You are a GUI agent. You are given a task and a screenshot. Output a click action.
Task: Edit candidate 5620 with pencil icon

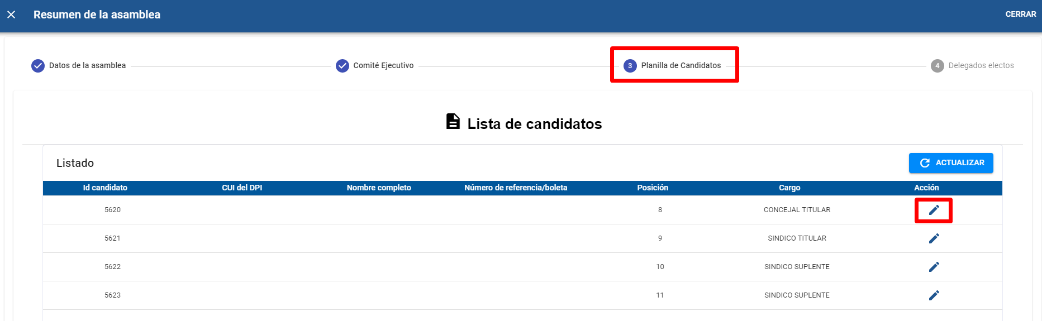click(934, 210)
